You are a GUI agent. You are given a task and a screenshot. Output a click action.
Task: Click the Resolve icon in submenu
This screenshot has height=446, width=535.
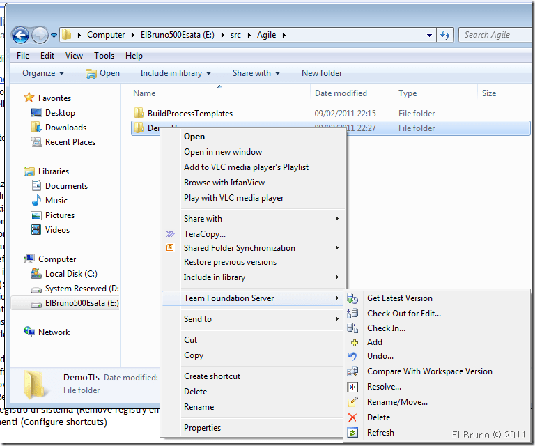(x=352, y=387)
